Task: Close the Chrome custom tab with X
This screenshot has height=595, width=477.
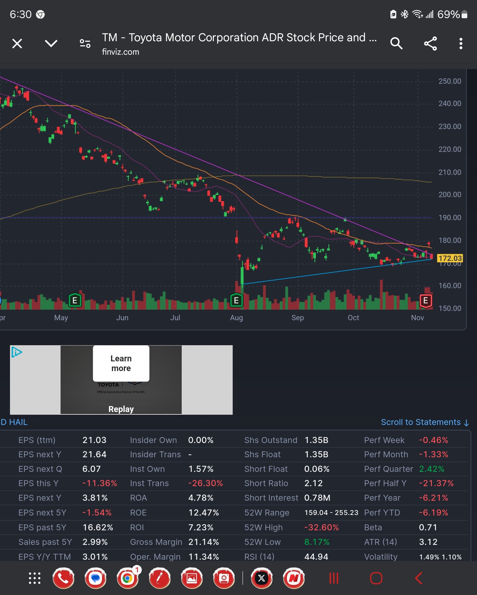Action: pos(17,43)
